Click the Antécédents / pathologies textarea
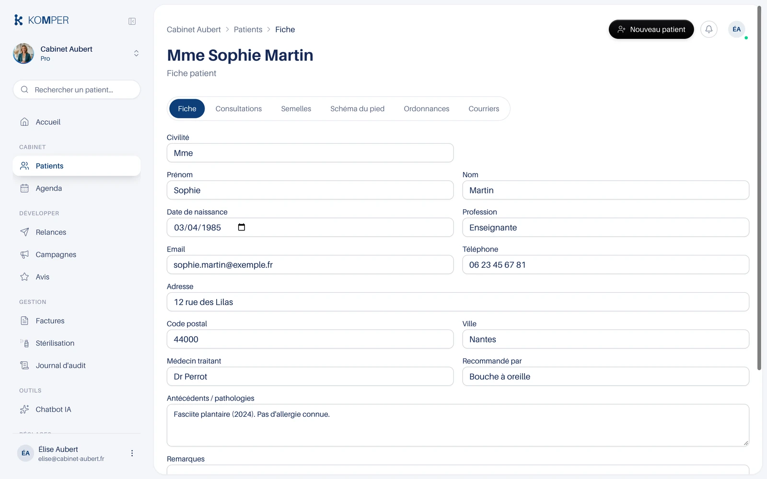 click(458, 425)
